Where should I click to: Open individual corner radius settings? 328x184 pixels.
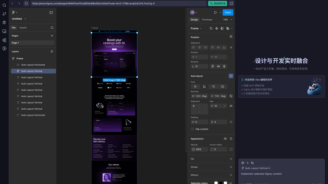[x=231, y=149]
